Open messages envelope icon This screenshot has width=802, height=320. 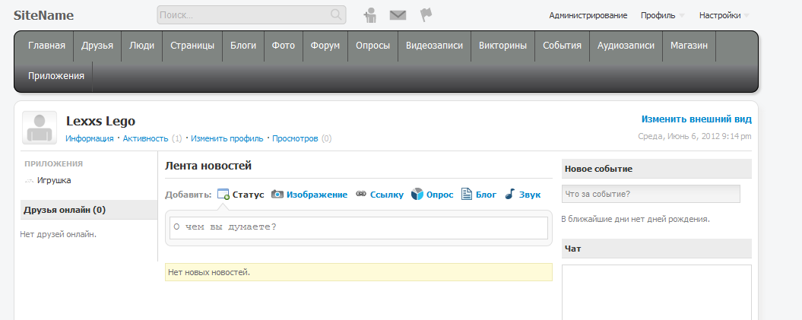[x=398, y=15]
